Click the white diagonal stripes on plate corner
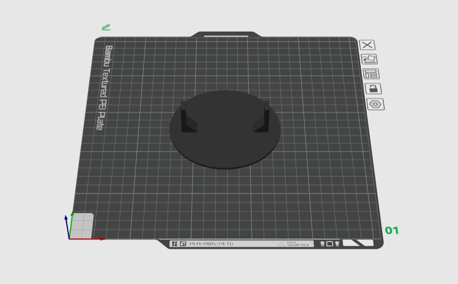 tap(358, 243)
